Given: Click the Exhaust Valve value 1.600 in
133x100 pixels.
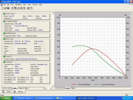Looking at the screenshot, I should tap(40, 30).
